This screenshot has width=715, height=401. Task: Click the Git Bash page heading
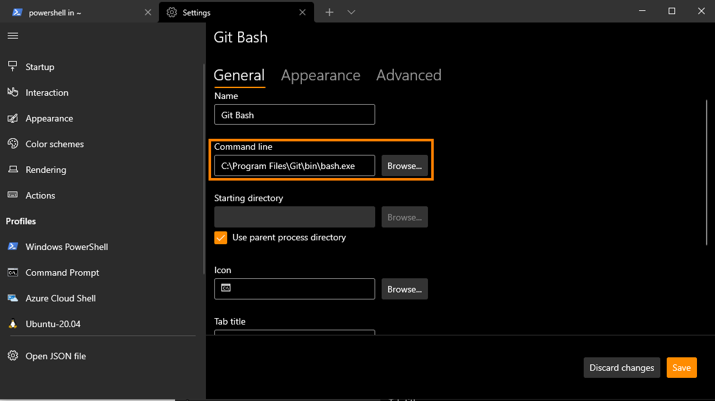pyautogui.click(x=241, y=37)
